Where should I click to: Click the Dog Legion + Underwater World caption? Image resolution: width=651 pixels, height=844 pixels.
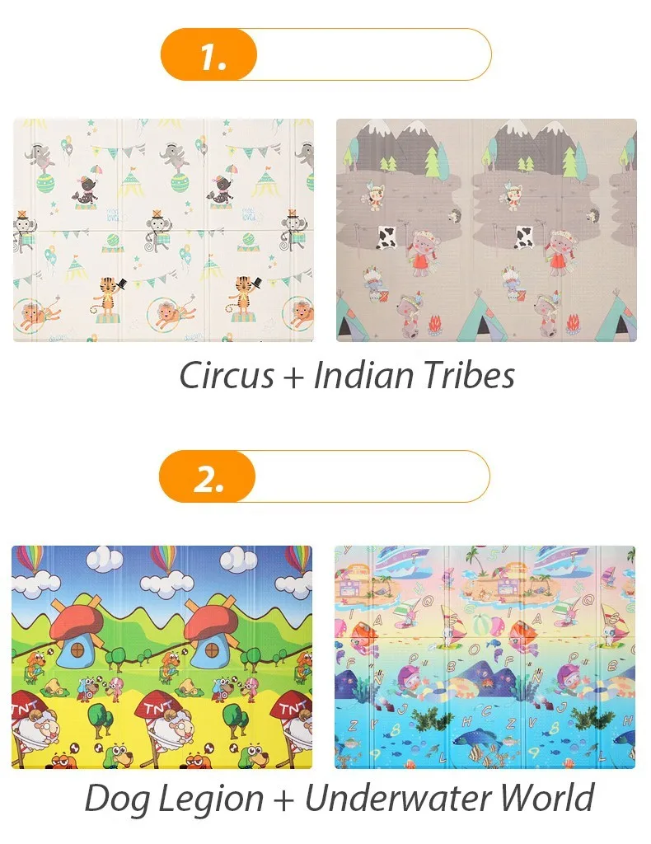coord(339,798)
